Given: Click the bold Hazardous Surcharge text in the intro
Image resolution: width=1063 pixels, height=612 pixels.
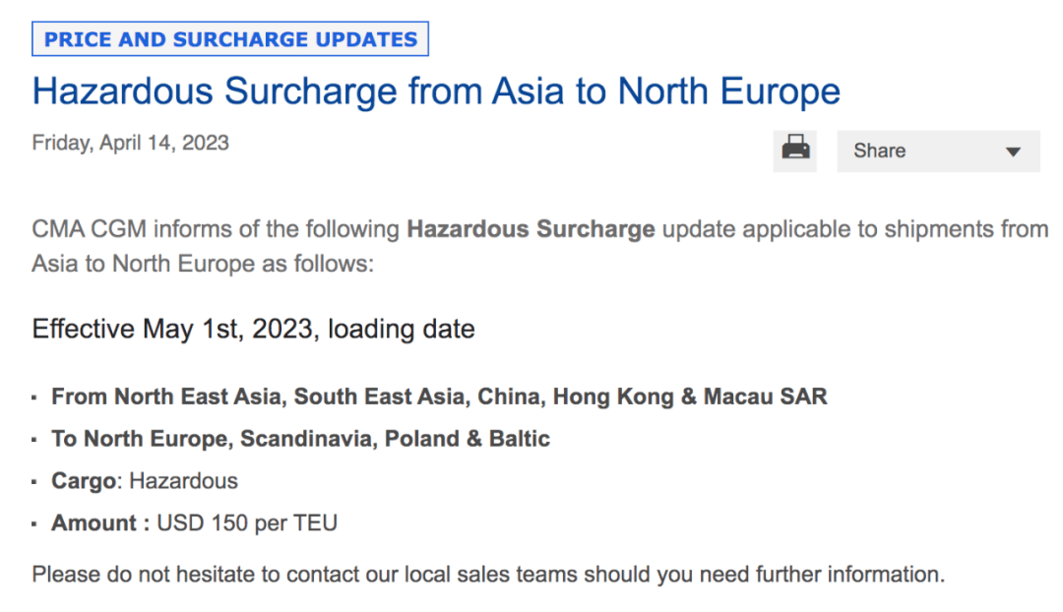Looking at the screenshot, I should pos(531,229).
